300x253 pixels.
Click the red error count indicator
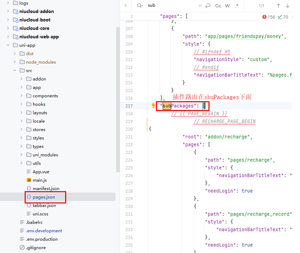point(269,17)
